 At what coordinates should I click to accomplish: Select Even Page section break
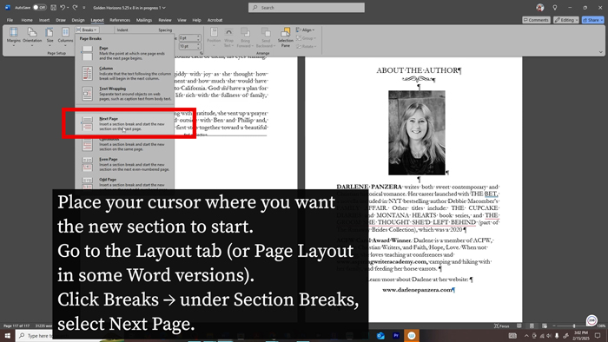click(x=124, y=164)
